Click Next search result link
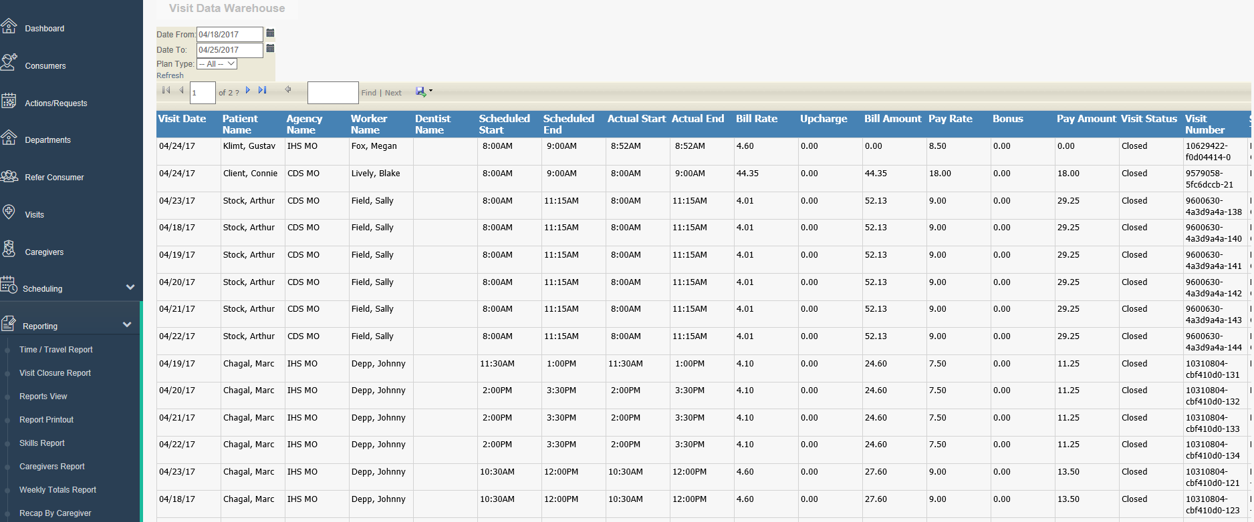 click(393, 93)
